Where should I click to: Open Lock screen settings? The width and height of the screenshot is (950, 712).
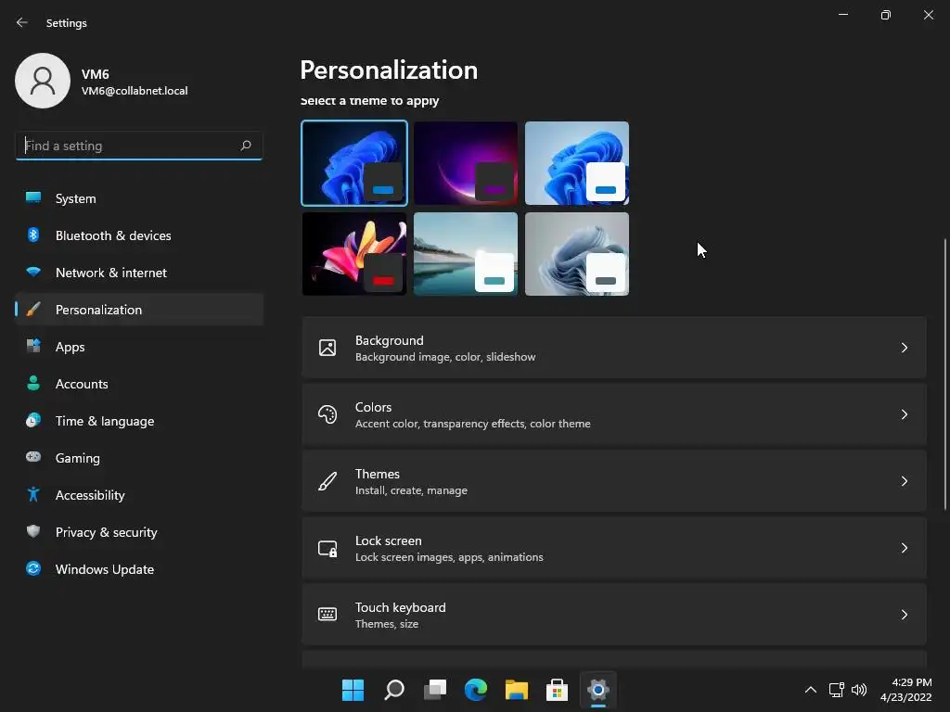pos(614,548)
